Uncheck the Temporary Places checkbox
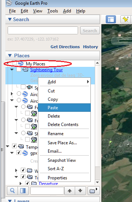 tap(14, 146)
